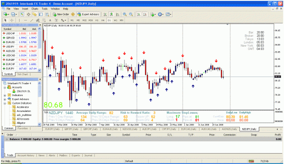Expand the Expert Advisors tree node
The height and width of the screenshot is (164, 284).
click(x=5, y=99)
